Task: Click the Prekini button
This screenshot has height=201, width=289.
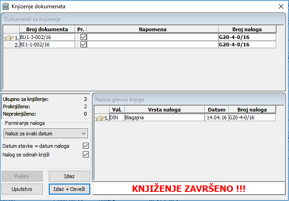Action: pyautogui.click(x=22, y=176)
